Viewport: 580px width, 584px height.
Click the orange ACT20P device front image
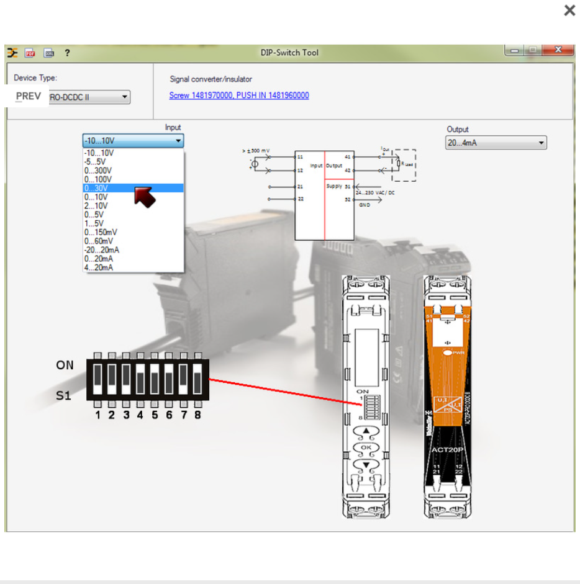click(447, 397)
